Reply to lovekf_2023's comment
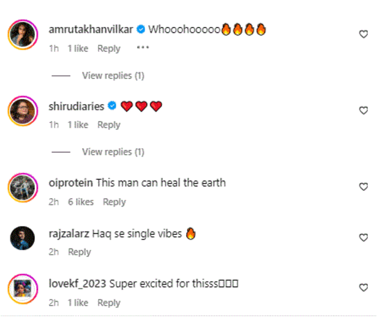 tap(109, 302)
